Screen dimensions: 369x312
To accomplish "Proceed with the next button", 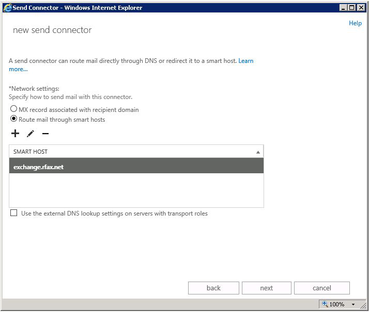I will click(x=266, y=288).
